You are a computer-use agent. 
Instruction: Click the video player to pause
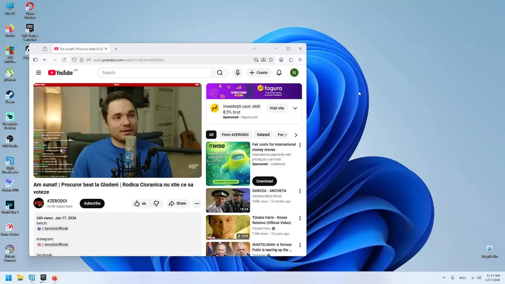point(118,131)
